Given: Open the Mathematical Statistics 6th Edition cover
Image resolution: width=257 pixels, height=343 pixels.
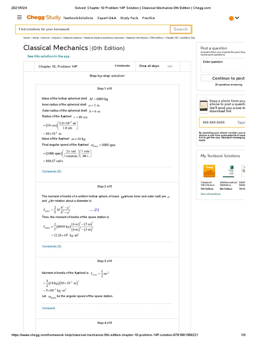Looking at the screenshot, I should click(228, 171).
